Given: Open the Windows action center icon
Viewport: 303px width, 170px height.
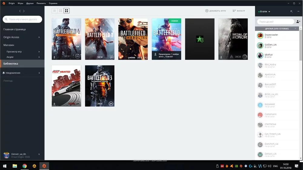Looking at the screenshot, I should click(297, 166).
